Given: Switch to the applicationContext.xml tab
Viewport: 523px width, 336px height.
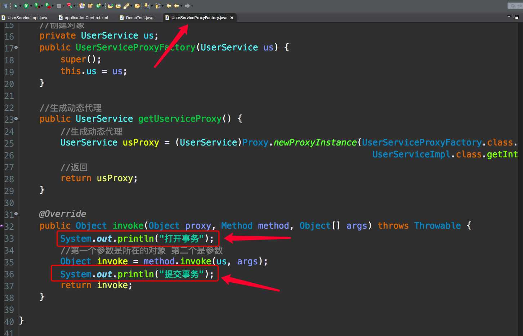Looking at the screenshot, I should pyautogui.click(x=84, y=18).
